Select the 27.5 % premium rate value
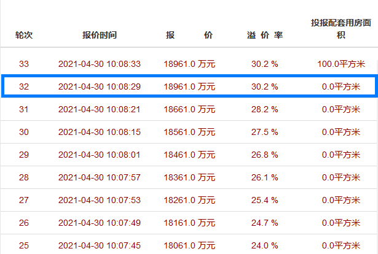 pyautogui.click(x=265, y=132)
